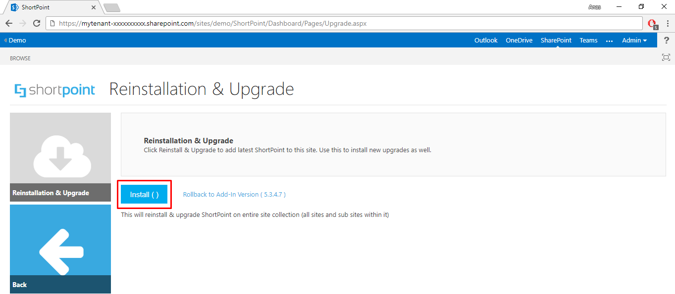Click the Back arrow tile
The image size is (675, 294).
pyautogui.click(x=60, y=249)
